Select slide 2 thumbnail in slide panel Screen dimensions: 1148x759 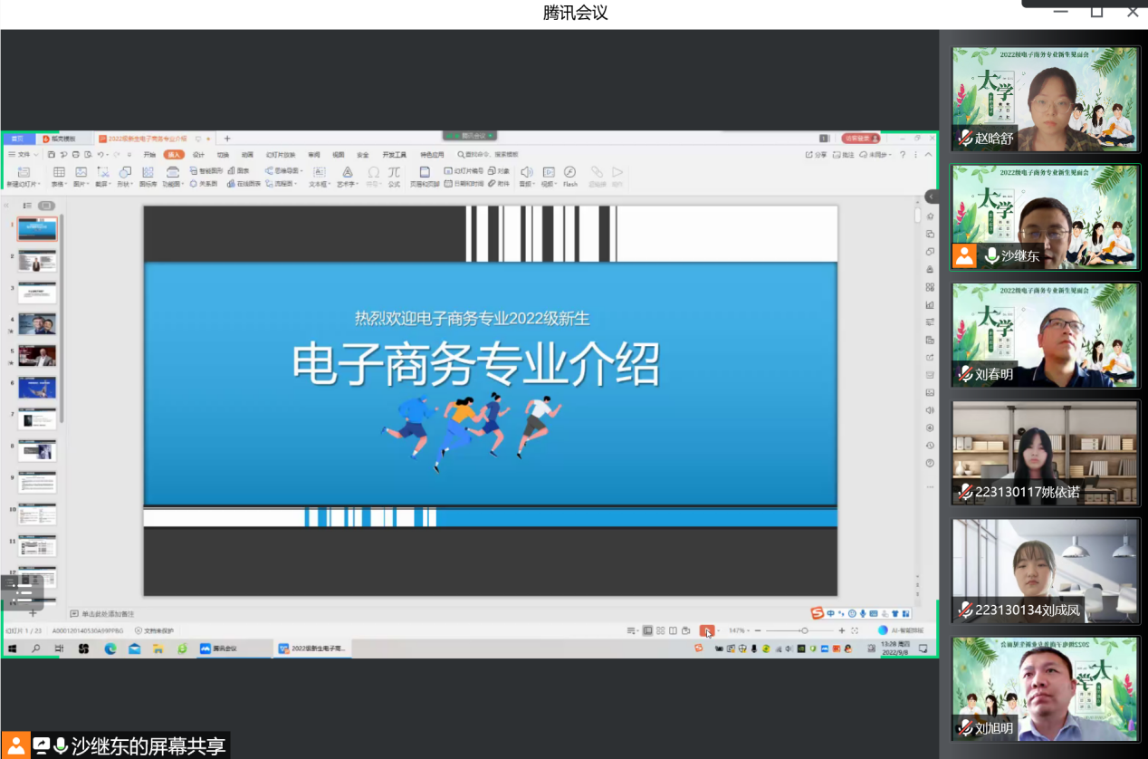(37, 262)
